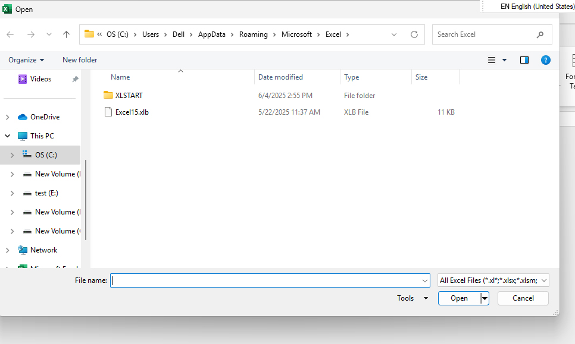Viewport: 575px width, 344px height.
Task: Click the New folder button
Action: pos(80,60)
